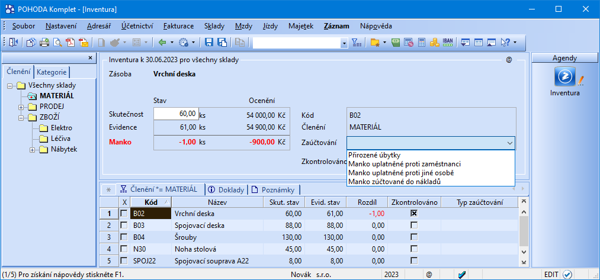The height and width of the screenshot is (280, 600).
Task: Switch to the Doklady tab
Action: (x=227, y=189)
